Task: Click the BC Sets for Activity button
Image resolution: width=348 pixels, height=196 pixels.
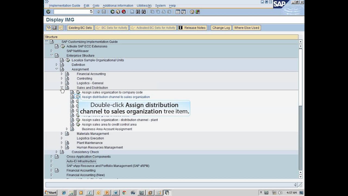Action: coord(112,28)
